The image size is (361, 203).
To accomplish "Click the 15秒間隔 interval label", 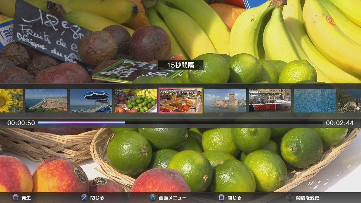I will tap(180, 65).
